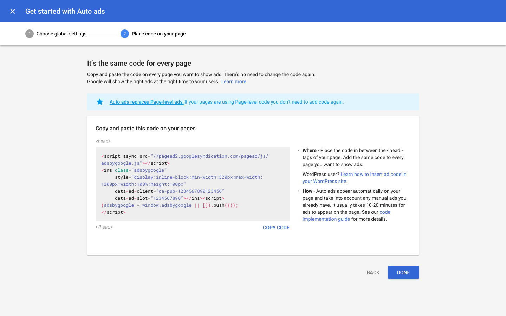Open the Auto ads replaces Page-level ads link
506x316 pixels.
146,102
